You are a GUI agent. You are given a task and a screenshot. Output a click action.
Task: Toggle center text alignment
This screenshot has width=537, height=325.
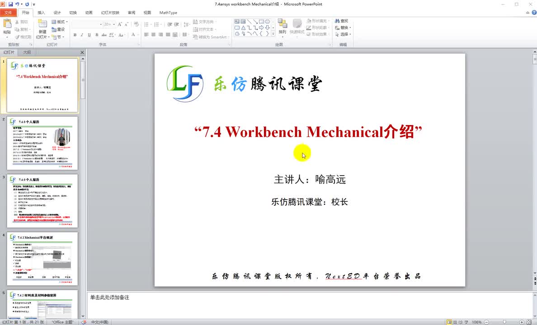point(153,35)
